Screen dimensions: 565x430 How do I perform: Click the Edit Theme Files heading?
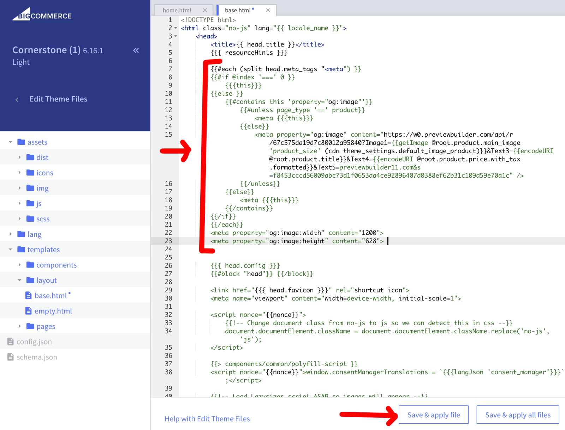pos(58,99)
